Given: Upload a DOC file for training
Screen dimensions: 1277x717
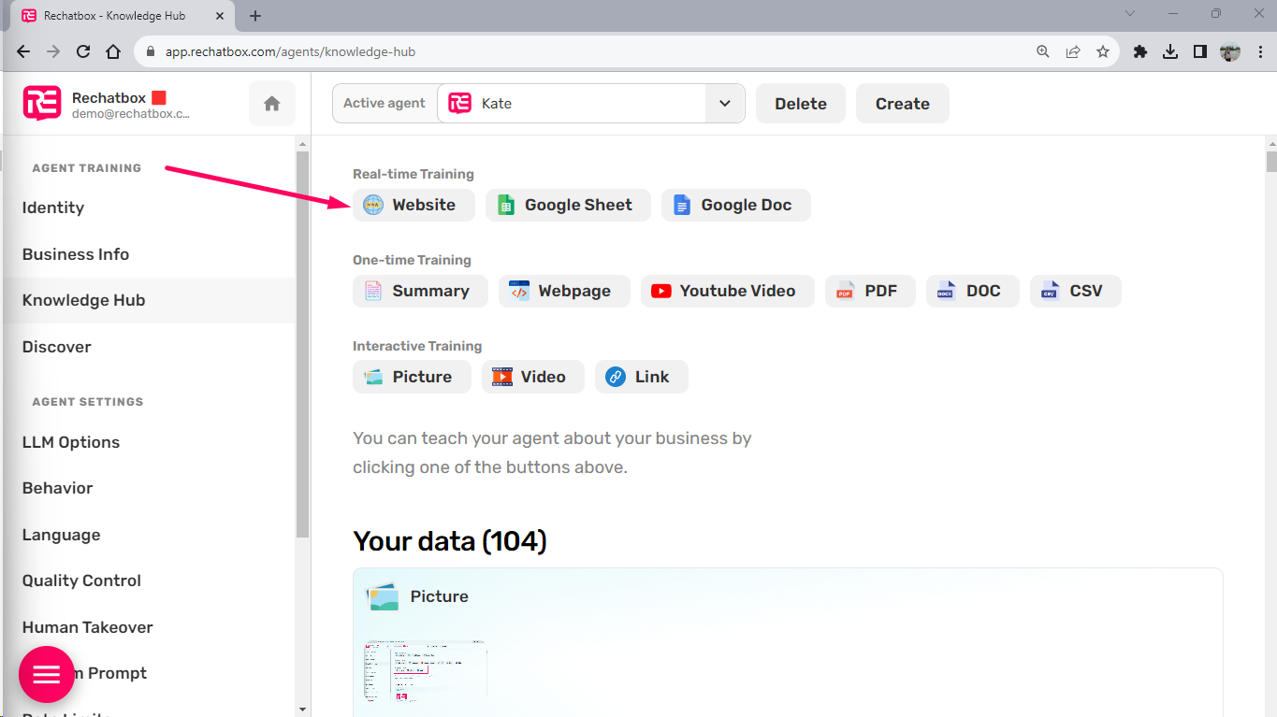Looking at the screenshot, I should tap(973, 291).
